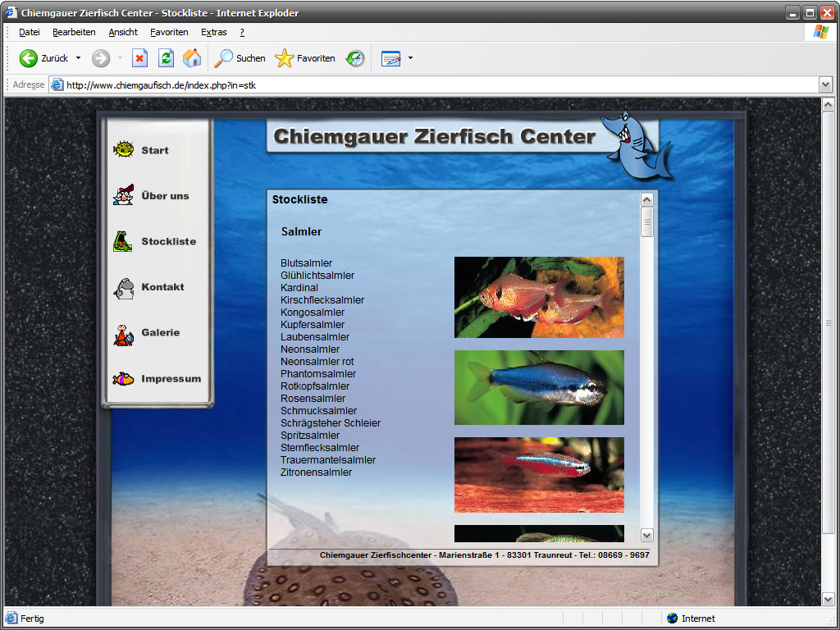Click the red Blutsalmler fish photo
The height and width of the screenshot is (630, 840).
coord(539,297)
